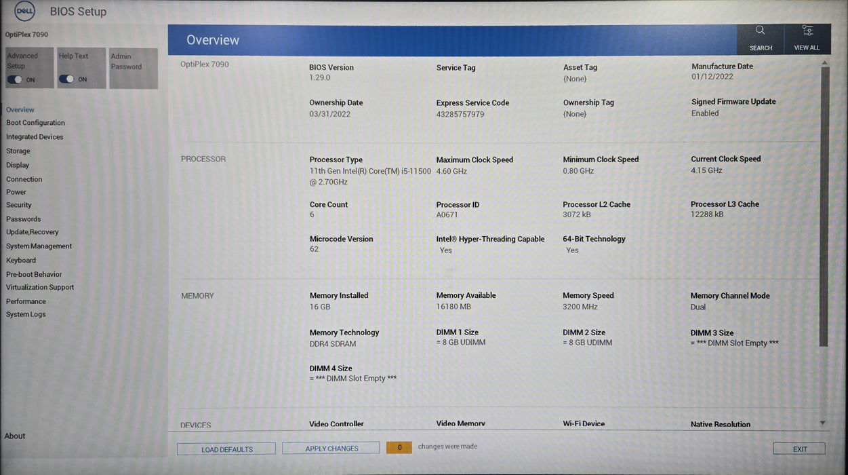Screen dimensions: 848x475
Task: Click the PROCESSOR section label
Action: point(203,159)
